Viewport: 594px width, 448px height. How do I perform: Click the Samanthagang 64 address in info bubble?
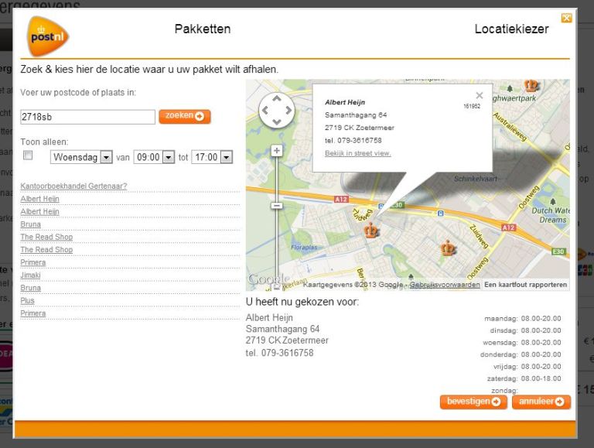coord(356,115)
